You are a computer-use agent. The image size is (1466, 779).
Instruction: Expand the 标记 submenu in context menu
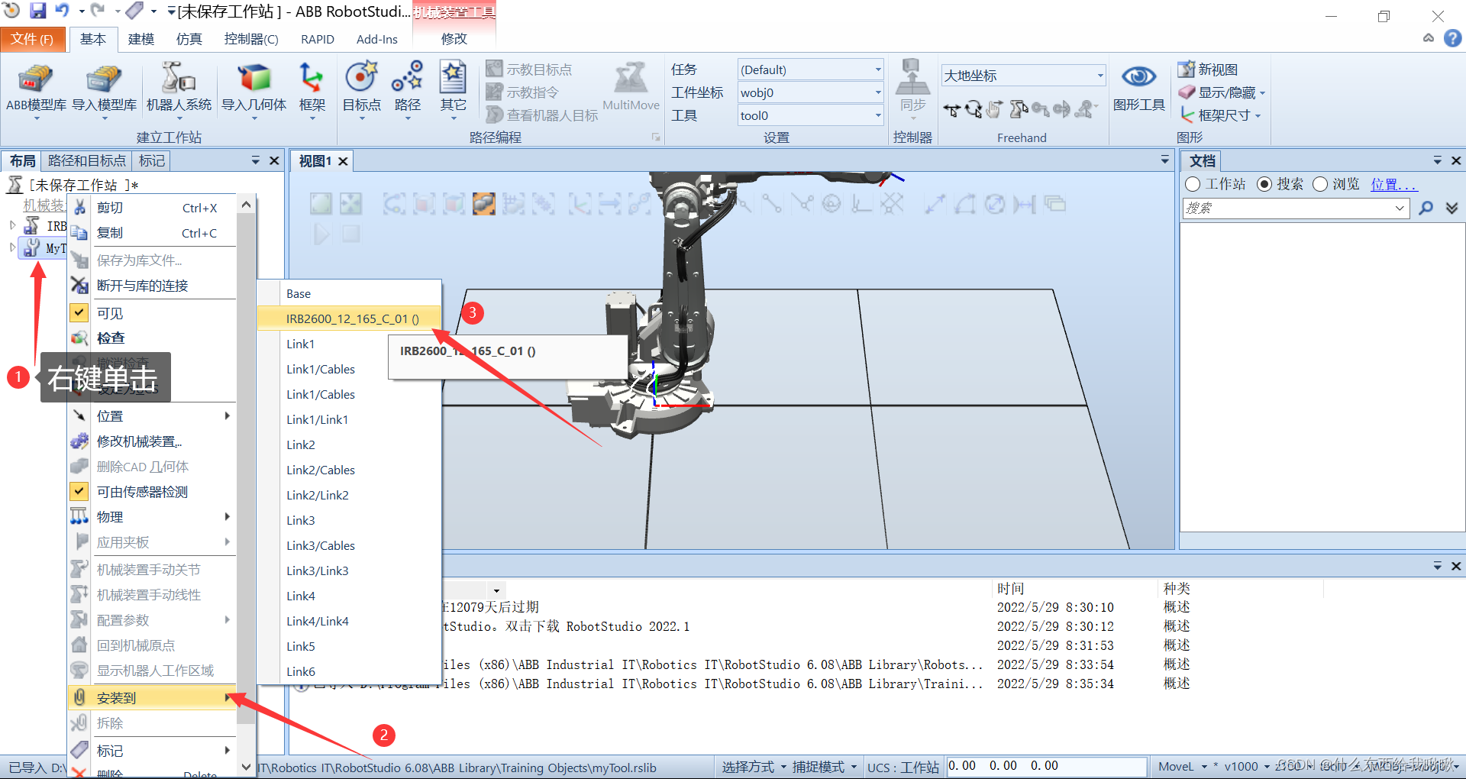pos(153,751)
